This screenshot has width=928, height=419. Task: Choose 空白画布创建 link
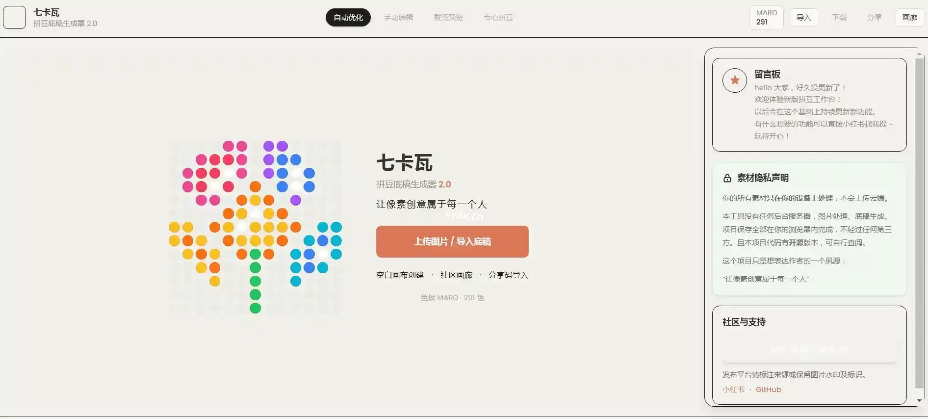tap(400, 275)
